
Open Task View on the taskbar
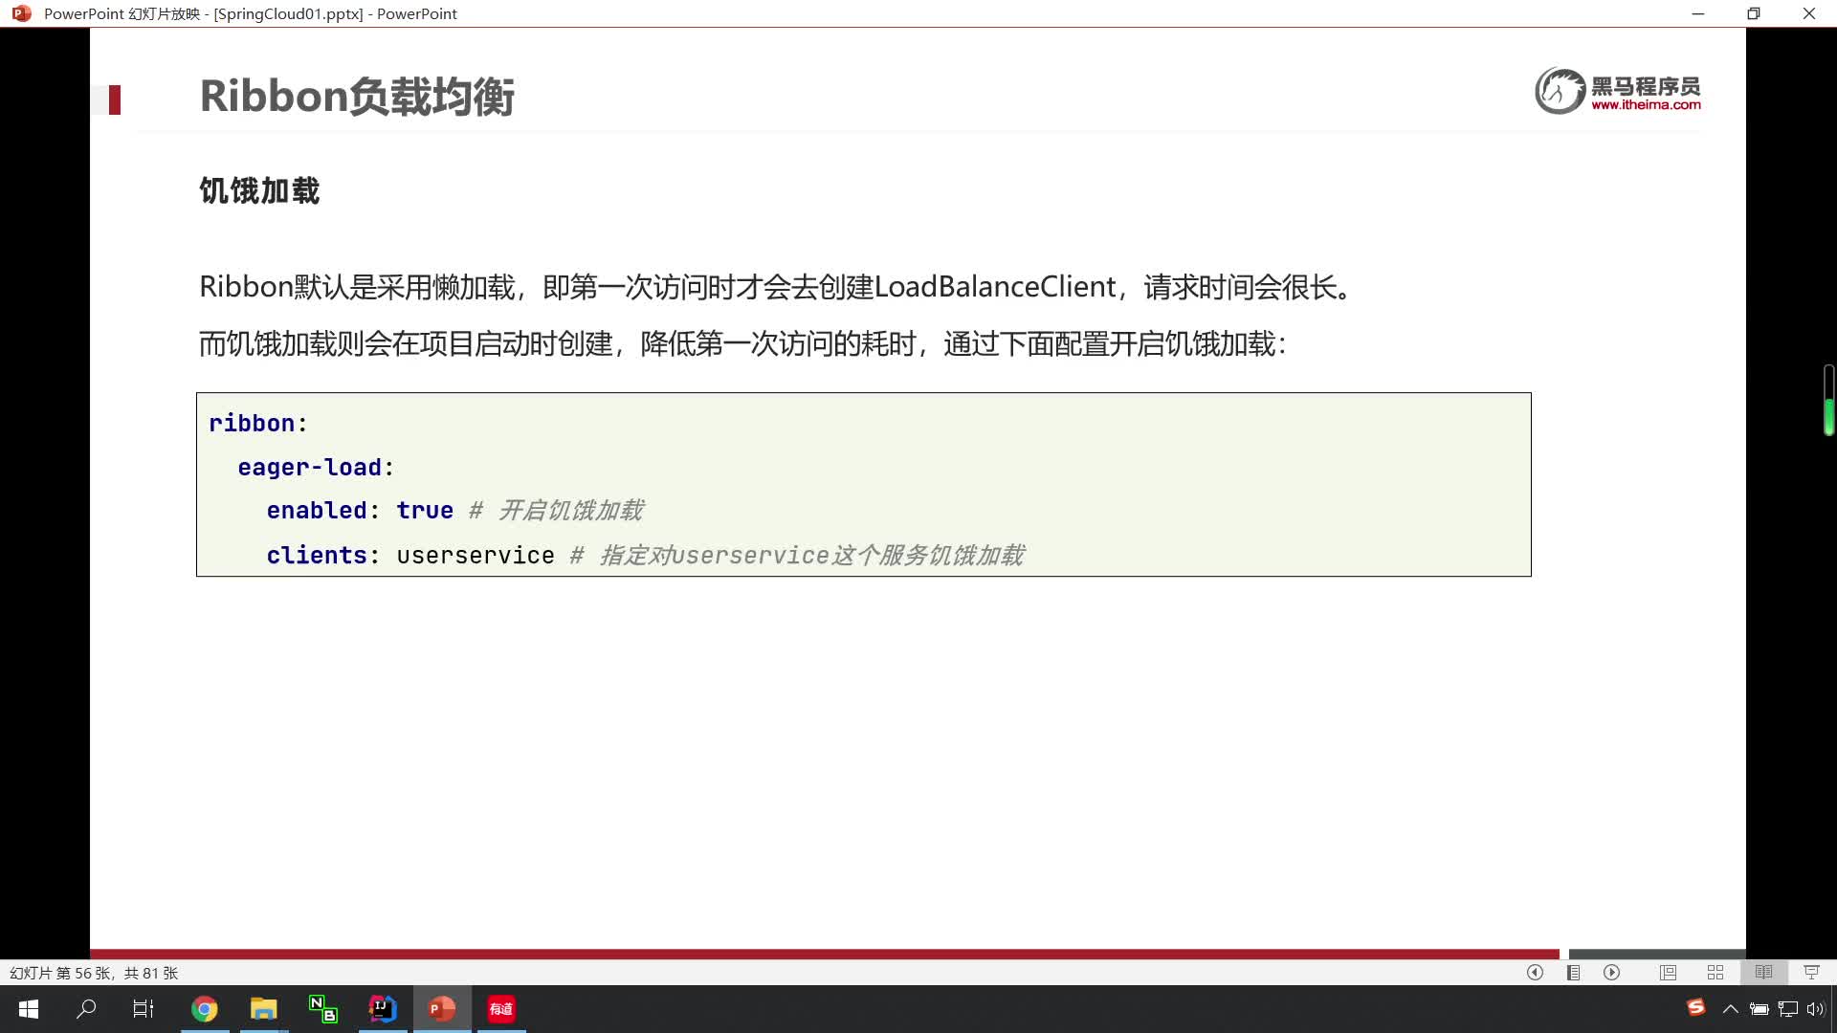click(144, 1009)
